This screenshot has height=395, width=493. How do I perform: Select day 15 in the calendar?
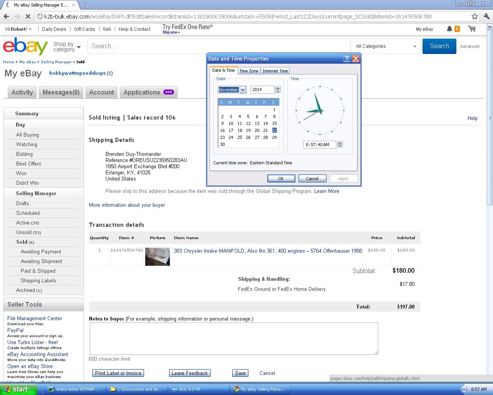coord(274,123)
